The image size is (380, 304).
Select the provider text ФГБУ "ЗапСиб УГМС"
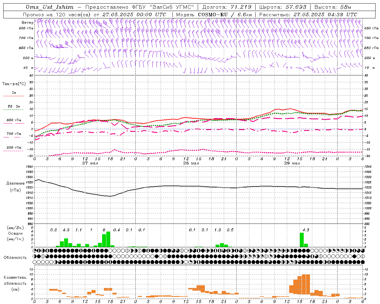(163, 7)
